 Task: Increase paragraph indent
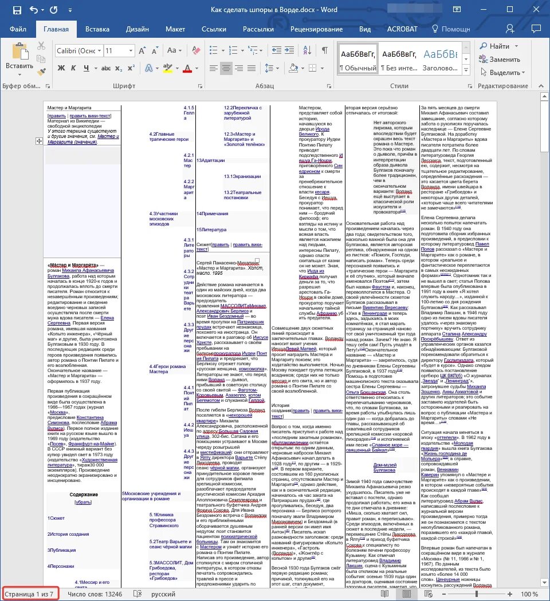coord(289,50)
